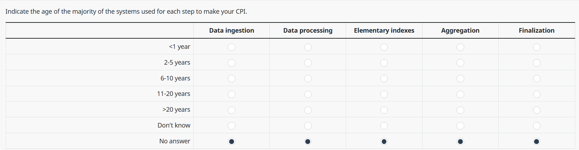The image size is (579, 150).
Task: Choose >20 years for Finalization
Action: (x=537, y=110)
